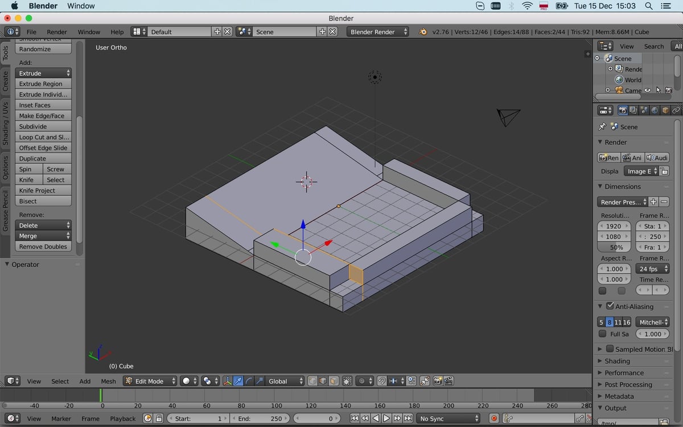The image size is (683, 427).
Task: Select the rotate manipulator arc icon
Action: pos(249,381)
